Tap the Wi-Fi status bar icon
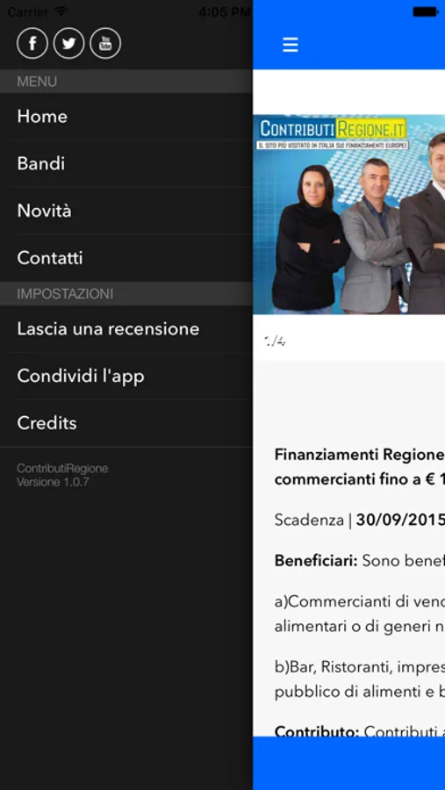Viewport: 445px width, 790px height. click(61, 11)
